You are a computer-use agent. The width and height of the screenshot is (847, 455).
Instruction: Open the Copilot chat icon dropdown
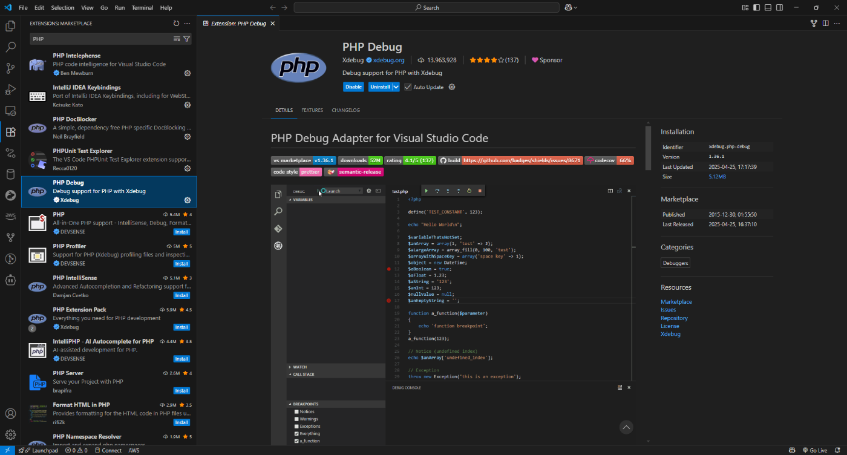[571, 8]
